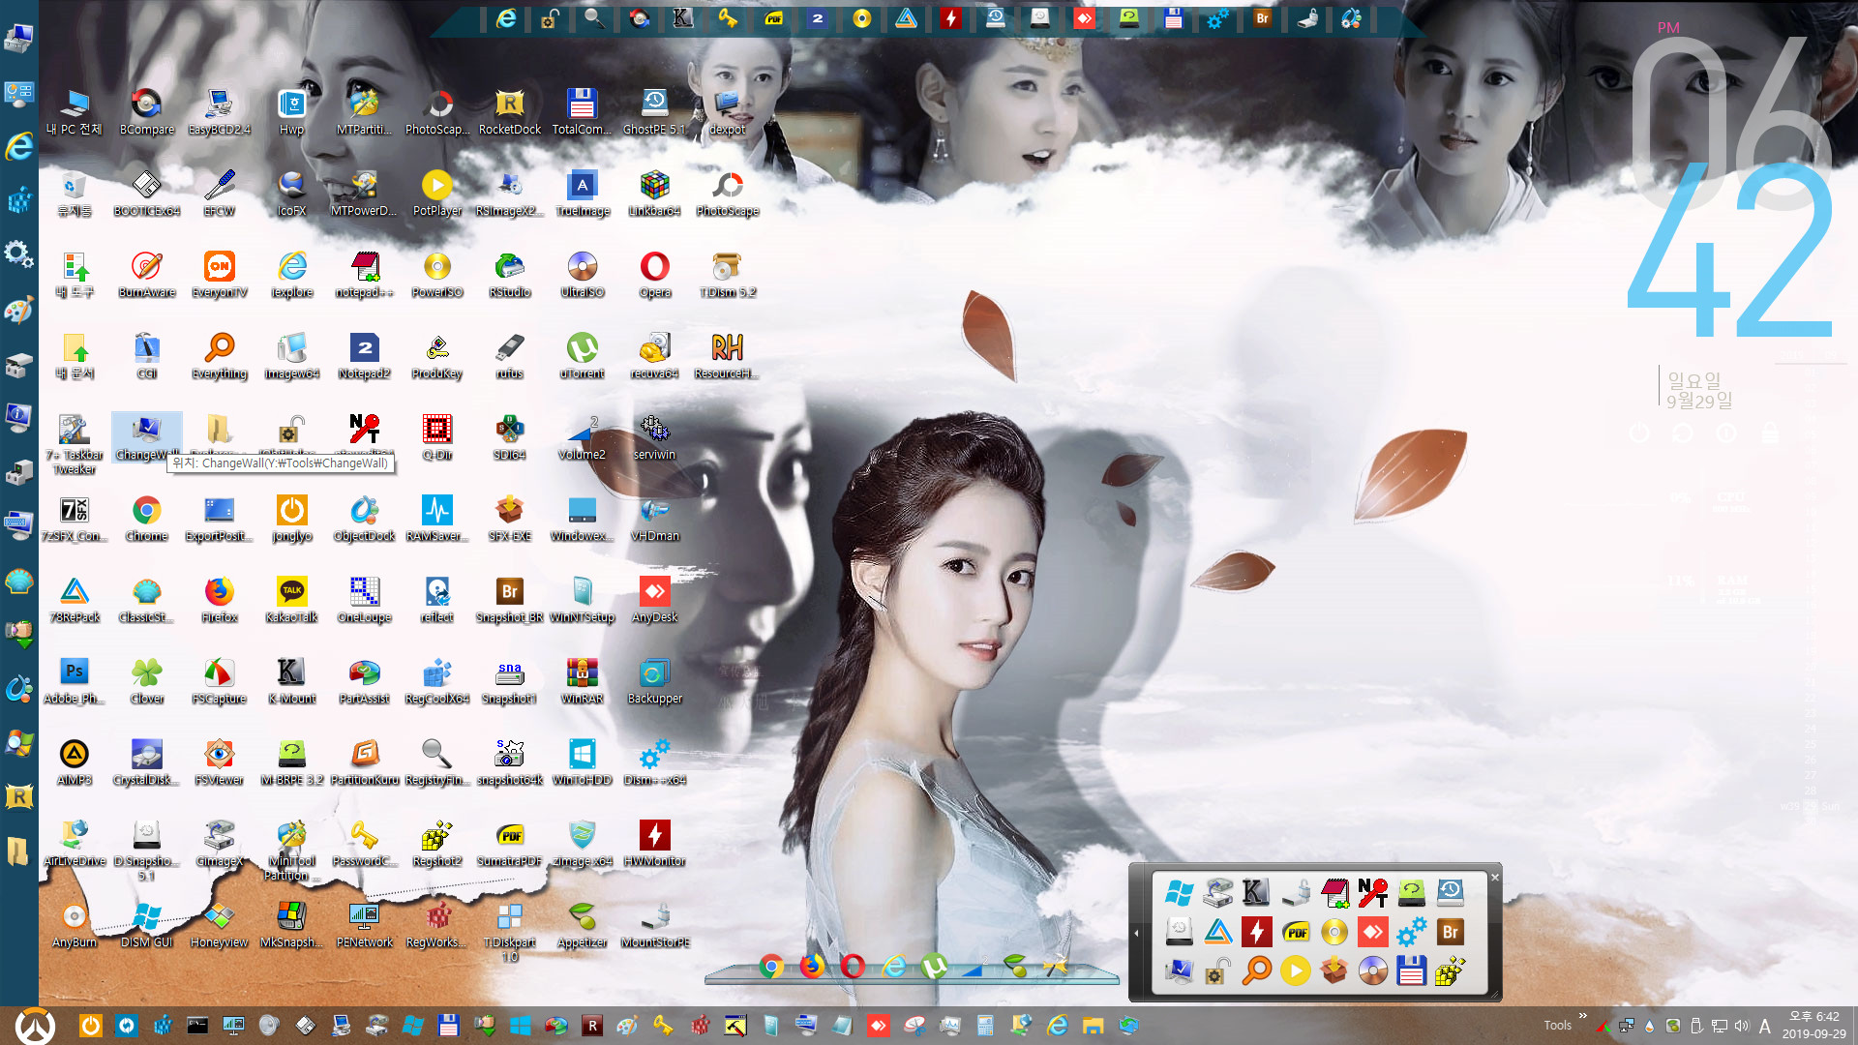Select the UltraISO desktop icon
Image resolution: width=1858 pixels, height=1045 pixels.
[582, 274]
